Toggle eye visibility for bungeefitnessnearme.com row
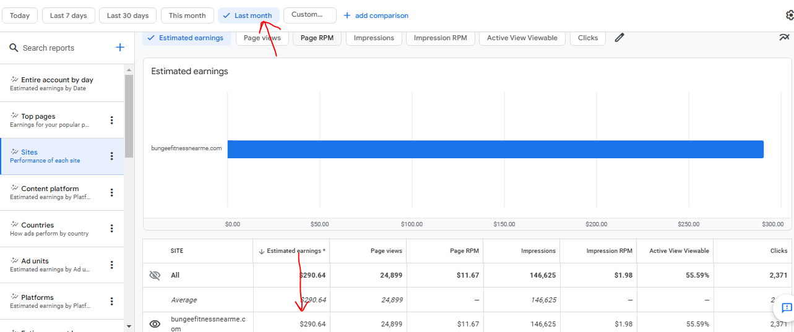Viewport: 794px width, 332px height. pos(155,323)
